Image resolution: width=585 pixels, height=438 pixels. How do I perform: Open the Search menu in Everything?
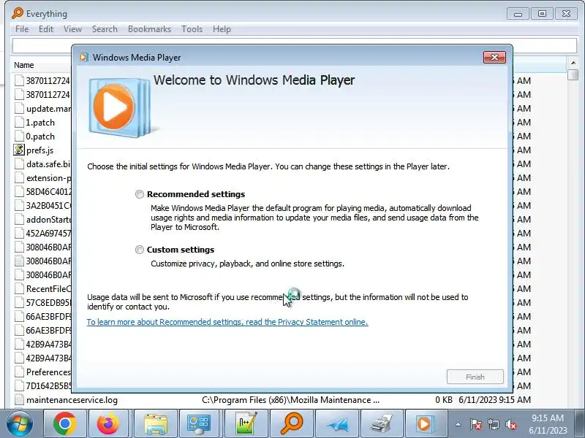[105, 29]
